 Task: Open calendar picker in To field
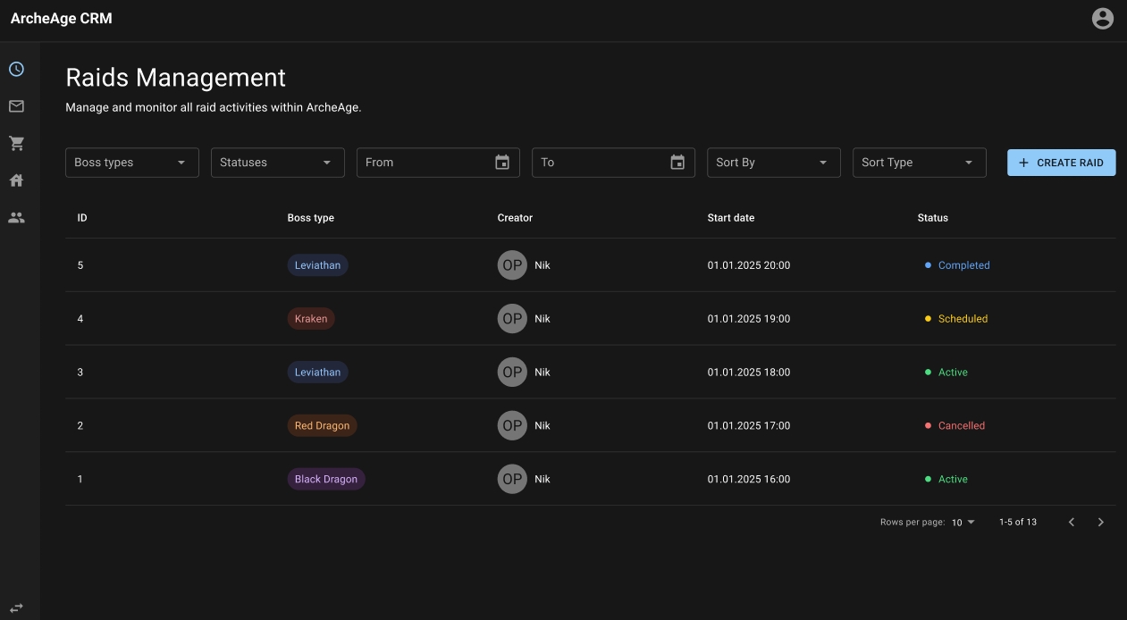coord(677,163)
